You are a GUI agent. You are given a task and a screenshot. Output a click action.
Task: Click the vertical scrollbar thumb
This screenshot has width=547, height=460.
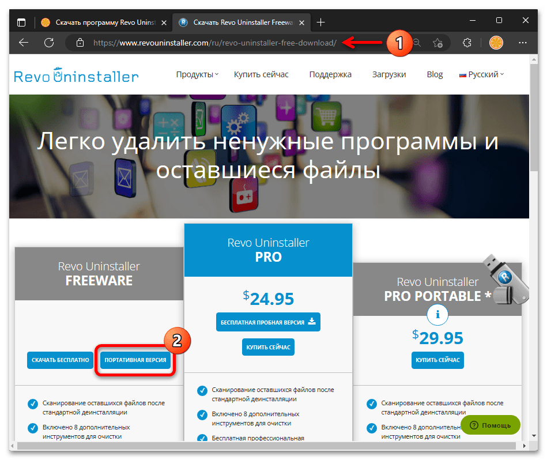(534, 118)
